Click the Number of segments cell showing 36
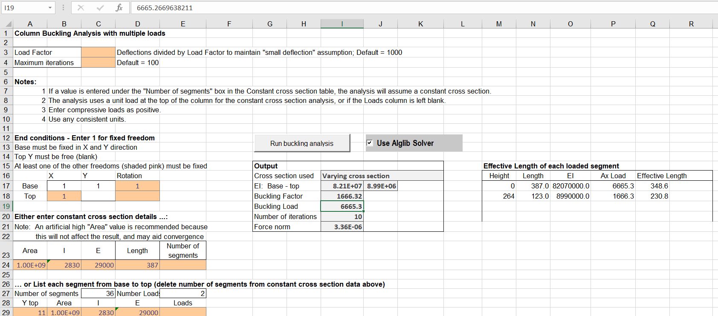Screen dimensions: 718x316 tap(98, 293)
